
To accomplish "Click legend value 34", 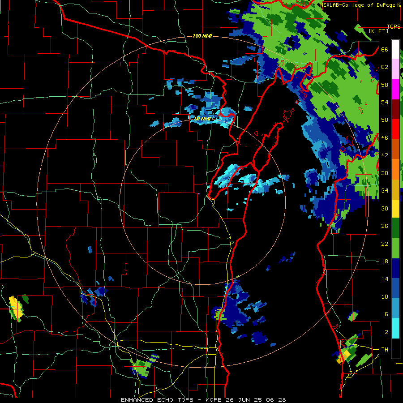I will [385, 190].
